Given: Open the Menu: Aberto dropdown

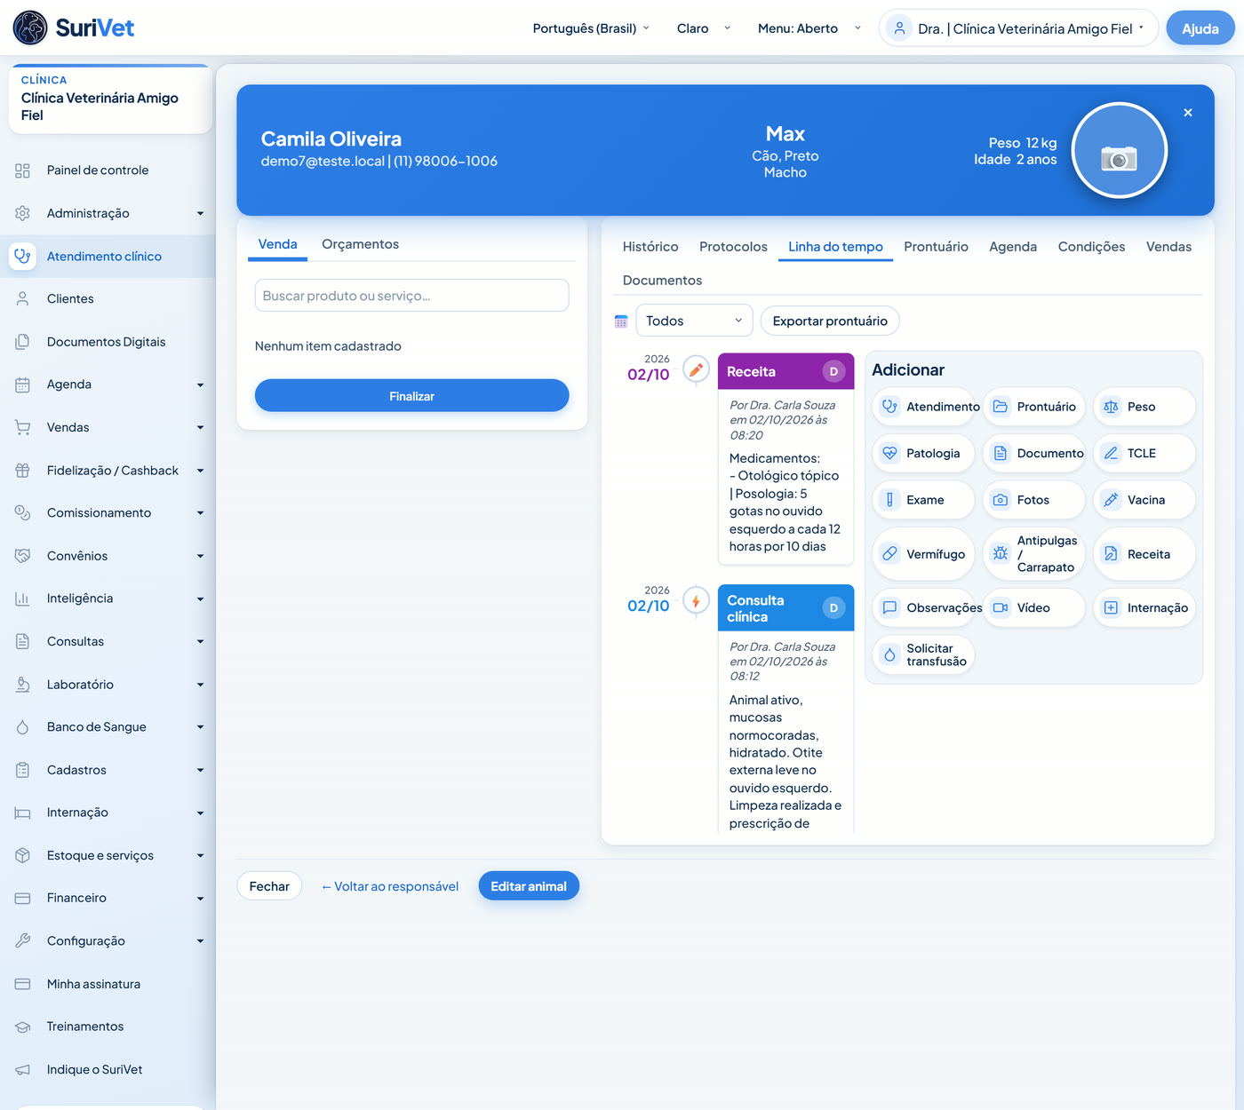Looking at the screenshot, I should coord(809,28).
